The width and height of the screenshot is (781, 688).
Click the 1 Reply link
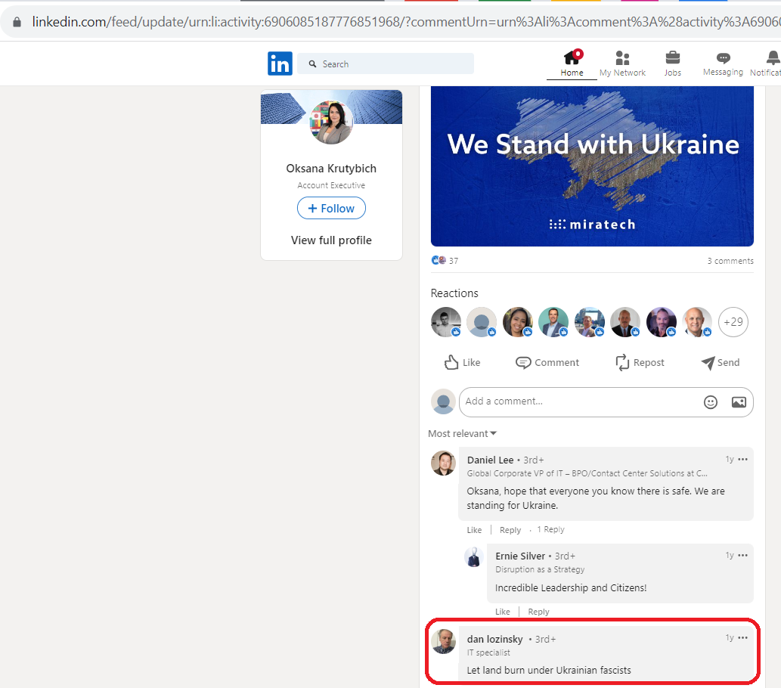tap(550, 529)
